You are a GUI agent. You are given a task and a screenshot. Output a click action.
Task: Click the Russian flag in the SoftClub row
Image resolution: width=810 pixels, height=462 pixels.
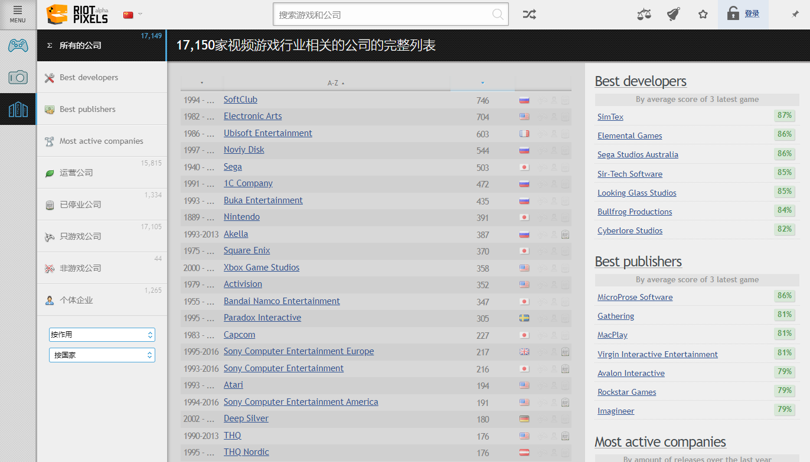[524, 100]
